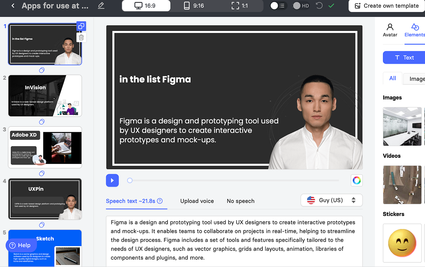Viewport: 425px width, 267px height.
Task: Select the 1:1 square aspect ratio
Action: click(239, 6)
